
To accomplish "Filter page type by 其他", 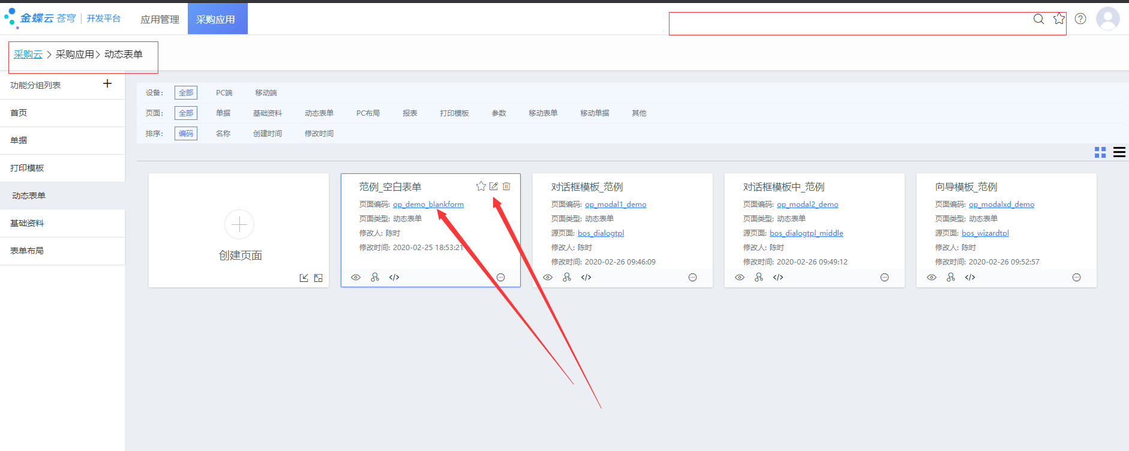I will (639, 113).
